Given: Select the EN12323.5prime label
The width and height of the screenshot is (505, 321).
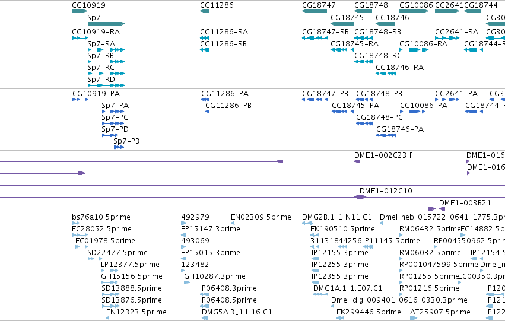Looking at the screenshot, I should [136, 312].
